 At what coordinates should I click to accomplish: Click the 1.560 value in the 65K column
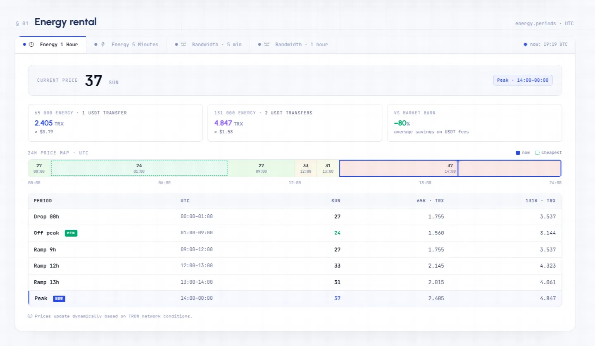(x=437, y=233)
